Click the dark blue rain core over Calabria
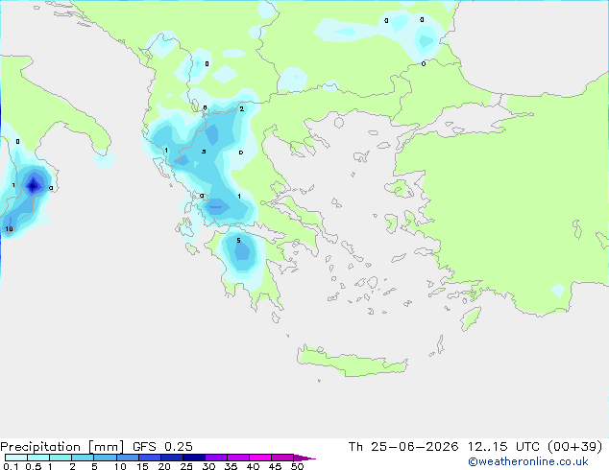This screenshot has width=609, height=470. point(34,185)
